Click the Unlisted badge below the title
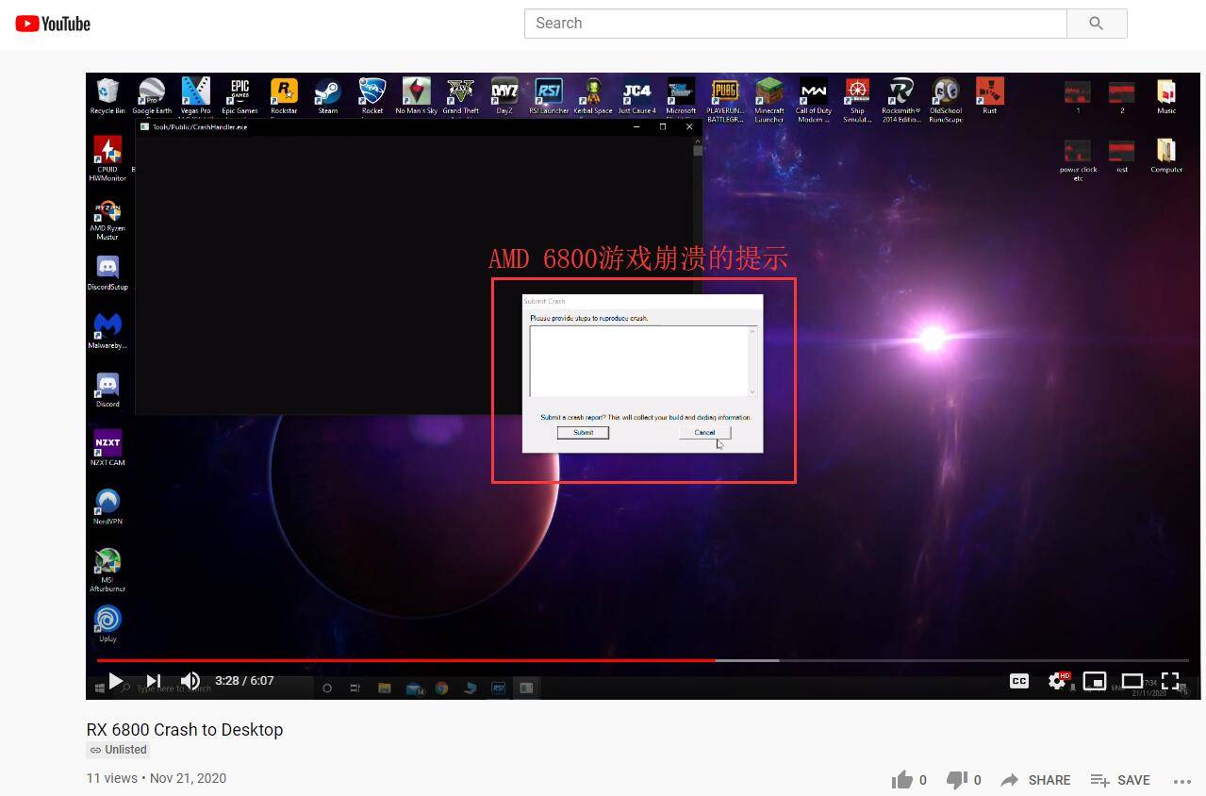This screenshot has height=796, width=1206. 118,750
